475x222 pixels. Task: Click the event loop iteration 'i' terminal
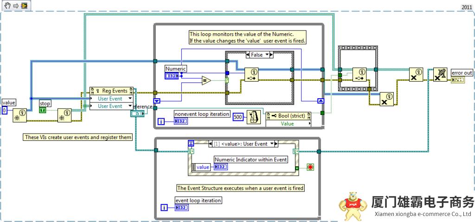tap(163, 207)
